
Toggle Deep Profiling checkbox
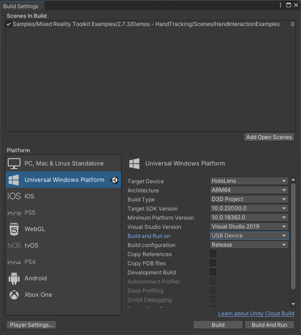(x=213, y=291)
